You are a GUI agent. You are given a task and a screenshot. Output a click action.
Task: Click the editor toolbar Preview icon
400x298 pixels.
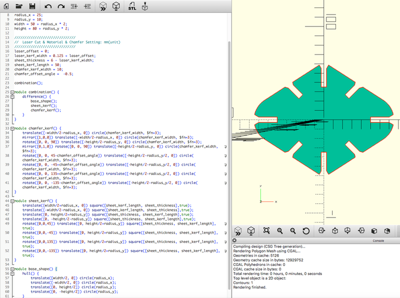102,6
